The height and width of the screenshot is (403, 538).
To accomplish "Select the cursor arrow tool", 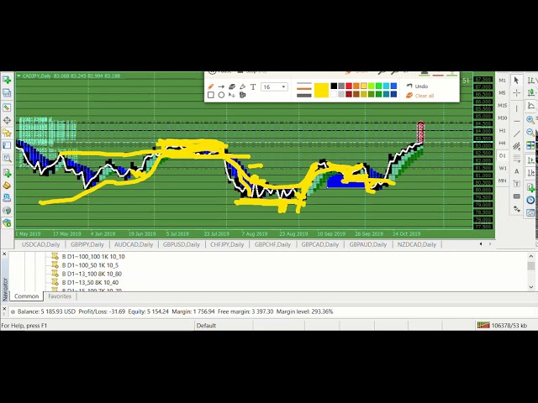I will pyautogui.click(x=516, y=80).
